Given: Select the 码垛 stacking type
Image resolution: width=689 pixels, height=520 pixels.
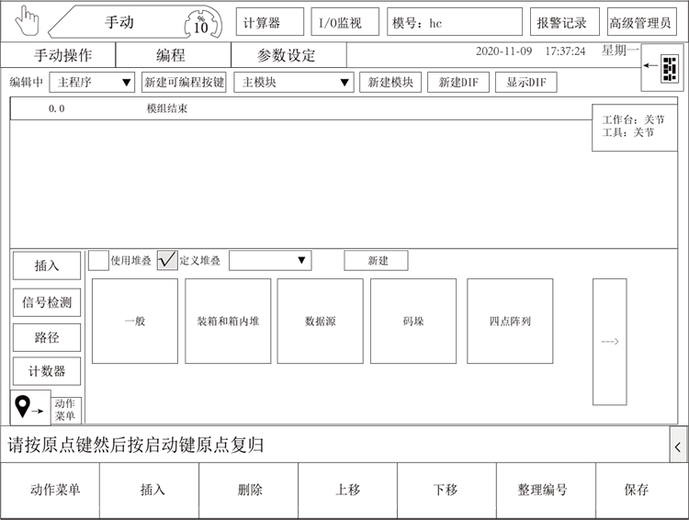Looking at the screenshot, I should (413, 322).
